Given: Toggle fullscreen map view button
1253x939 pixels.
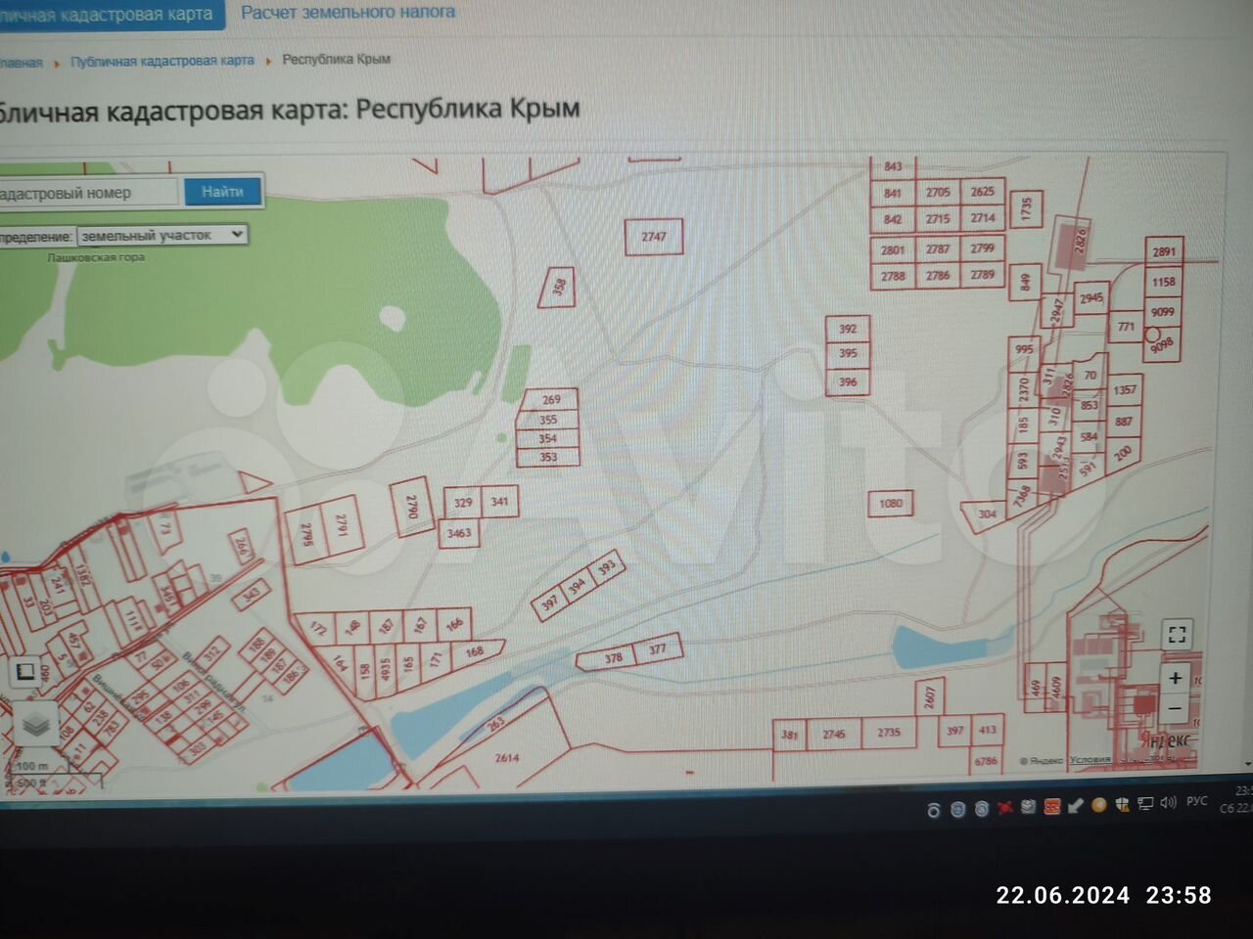Looking at the screenshot, I should (x=1177, y=635).
